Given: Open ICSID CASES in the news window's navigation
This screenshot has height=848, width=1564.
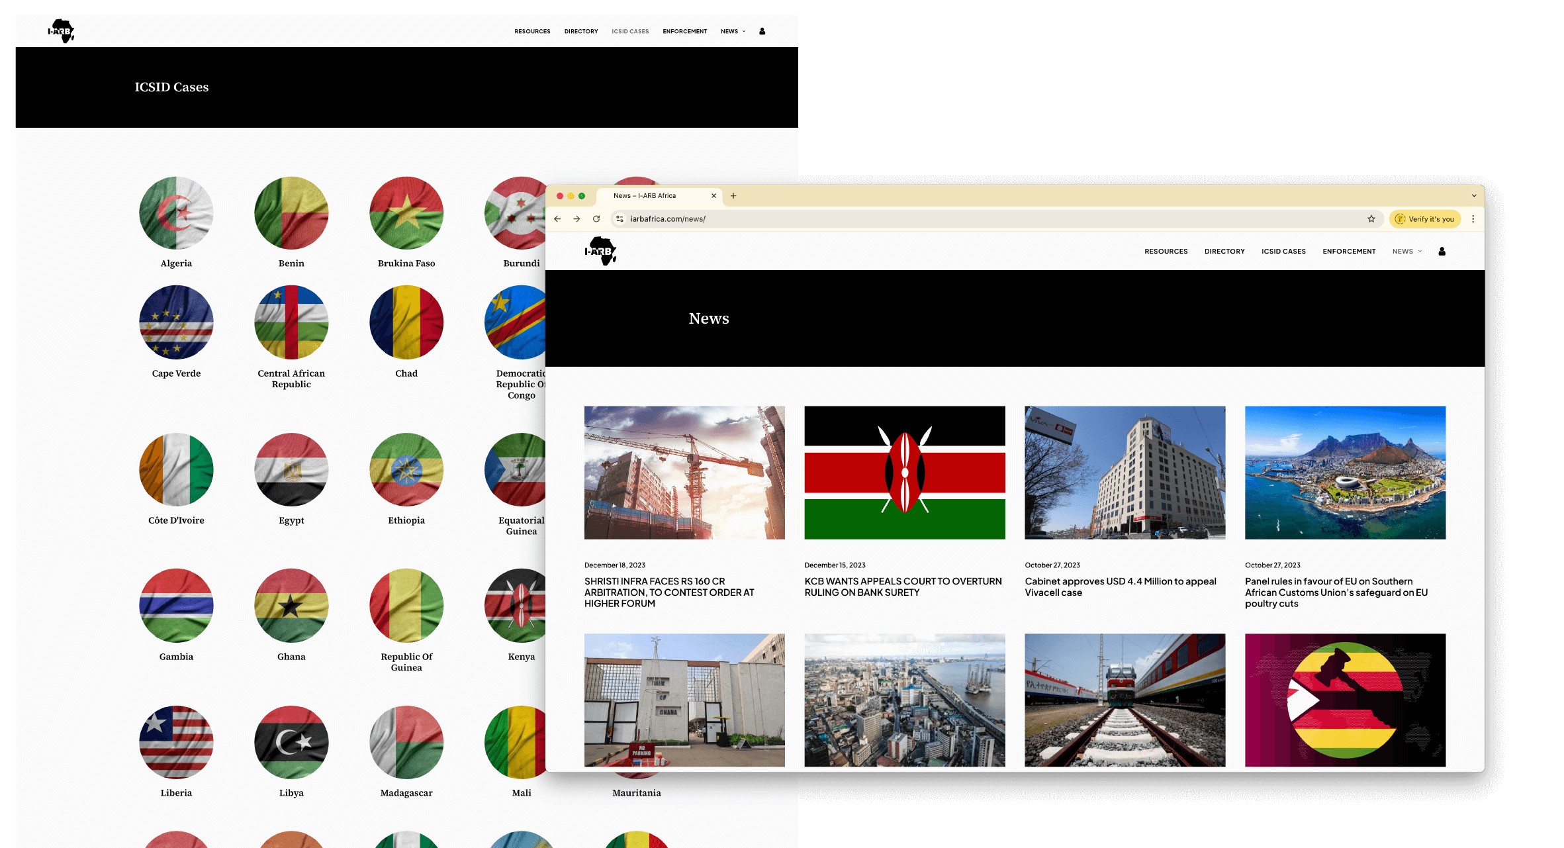Looking at the screenshot, I should point(1283,252).
